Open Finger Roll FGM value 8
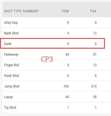The height and width of the screenshot is (116, 111). pos(68,65)
